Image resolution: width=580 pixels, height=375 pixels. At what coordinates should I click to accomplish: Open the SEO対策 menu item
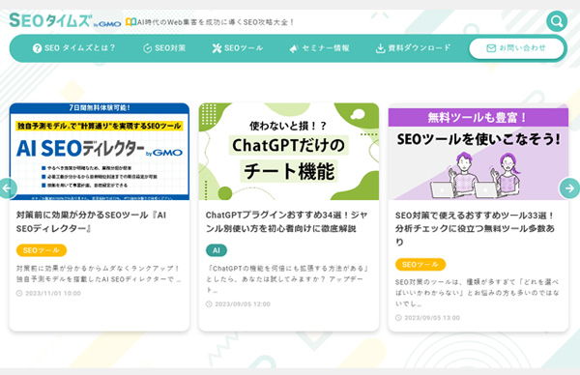coord(164,48)
